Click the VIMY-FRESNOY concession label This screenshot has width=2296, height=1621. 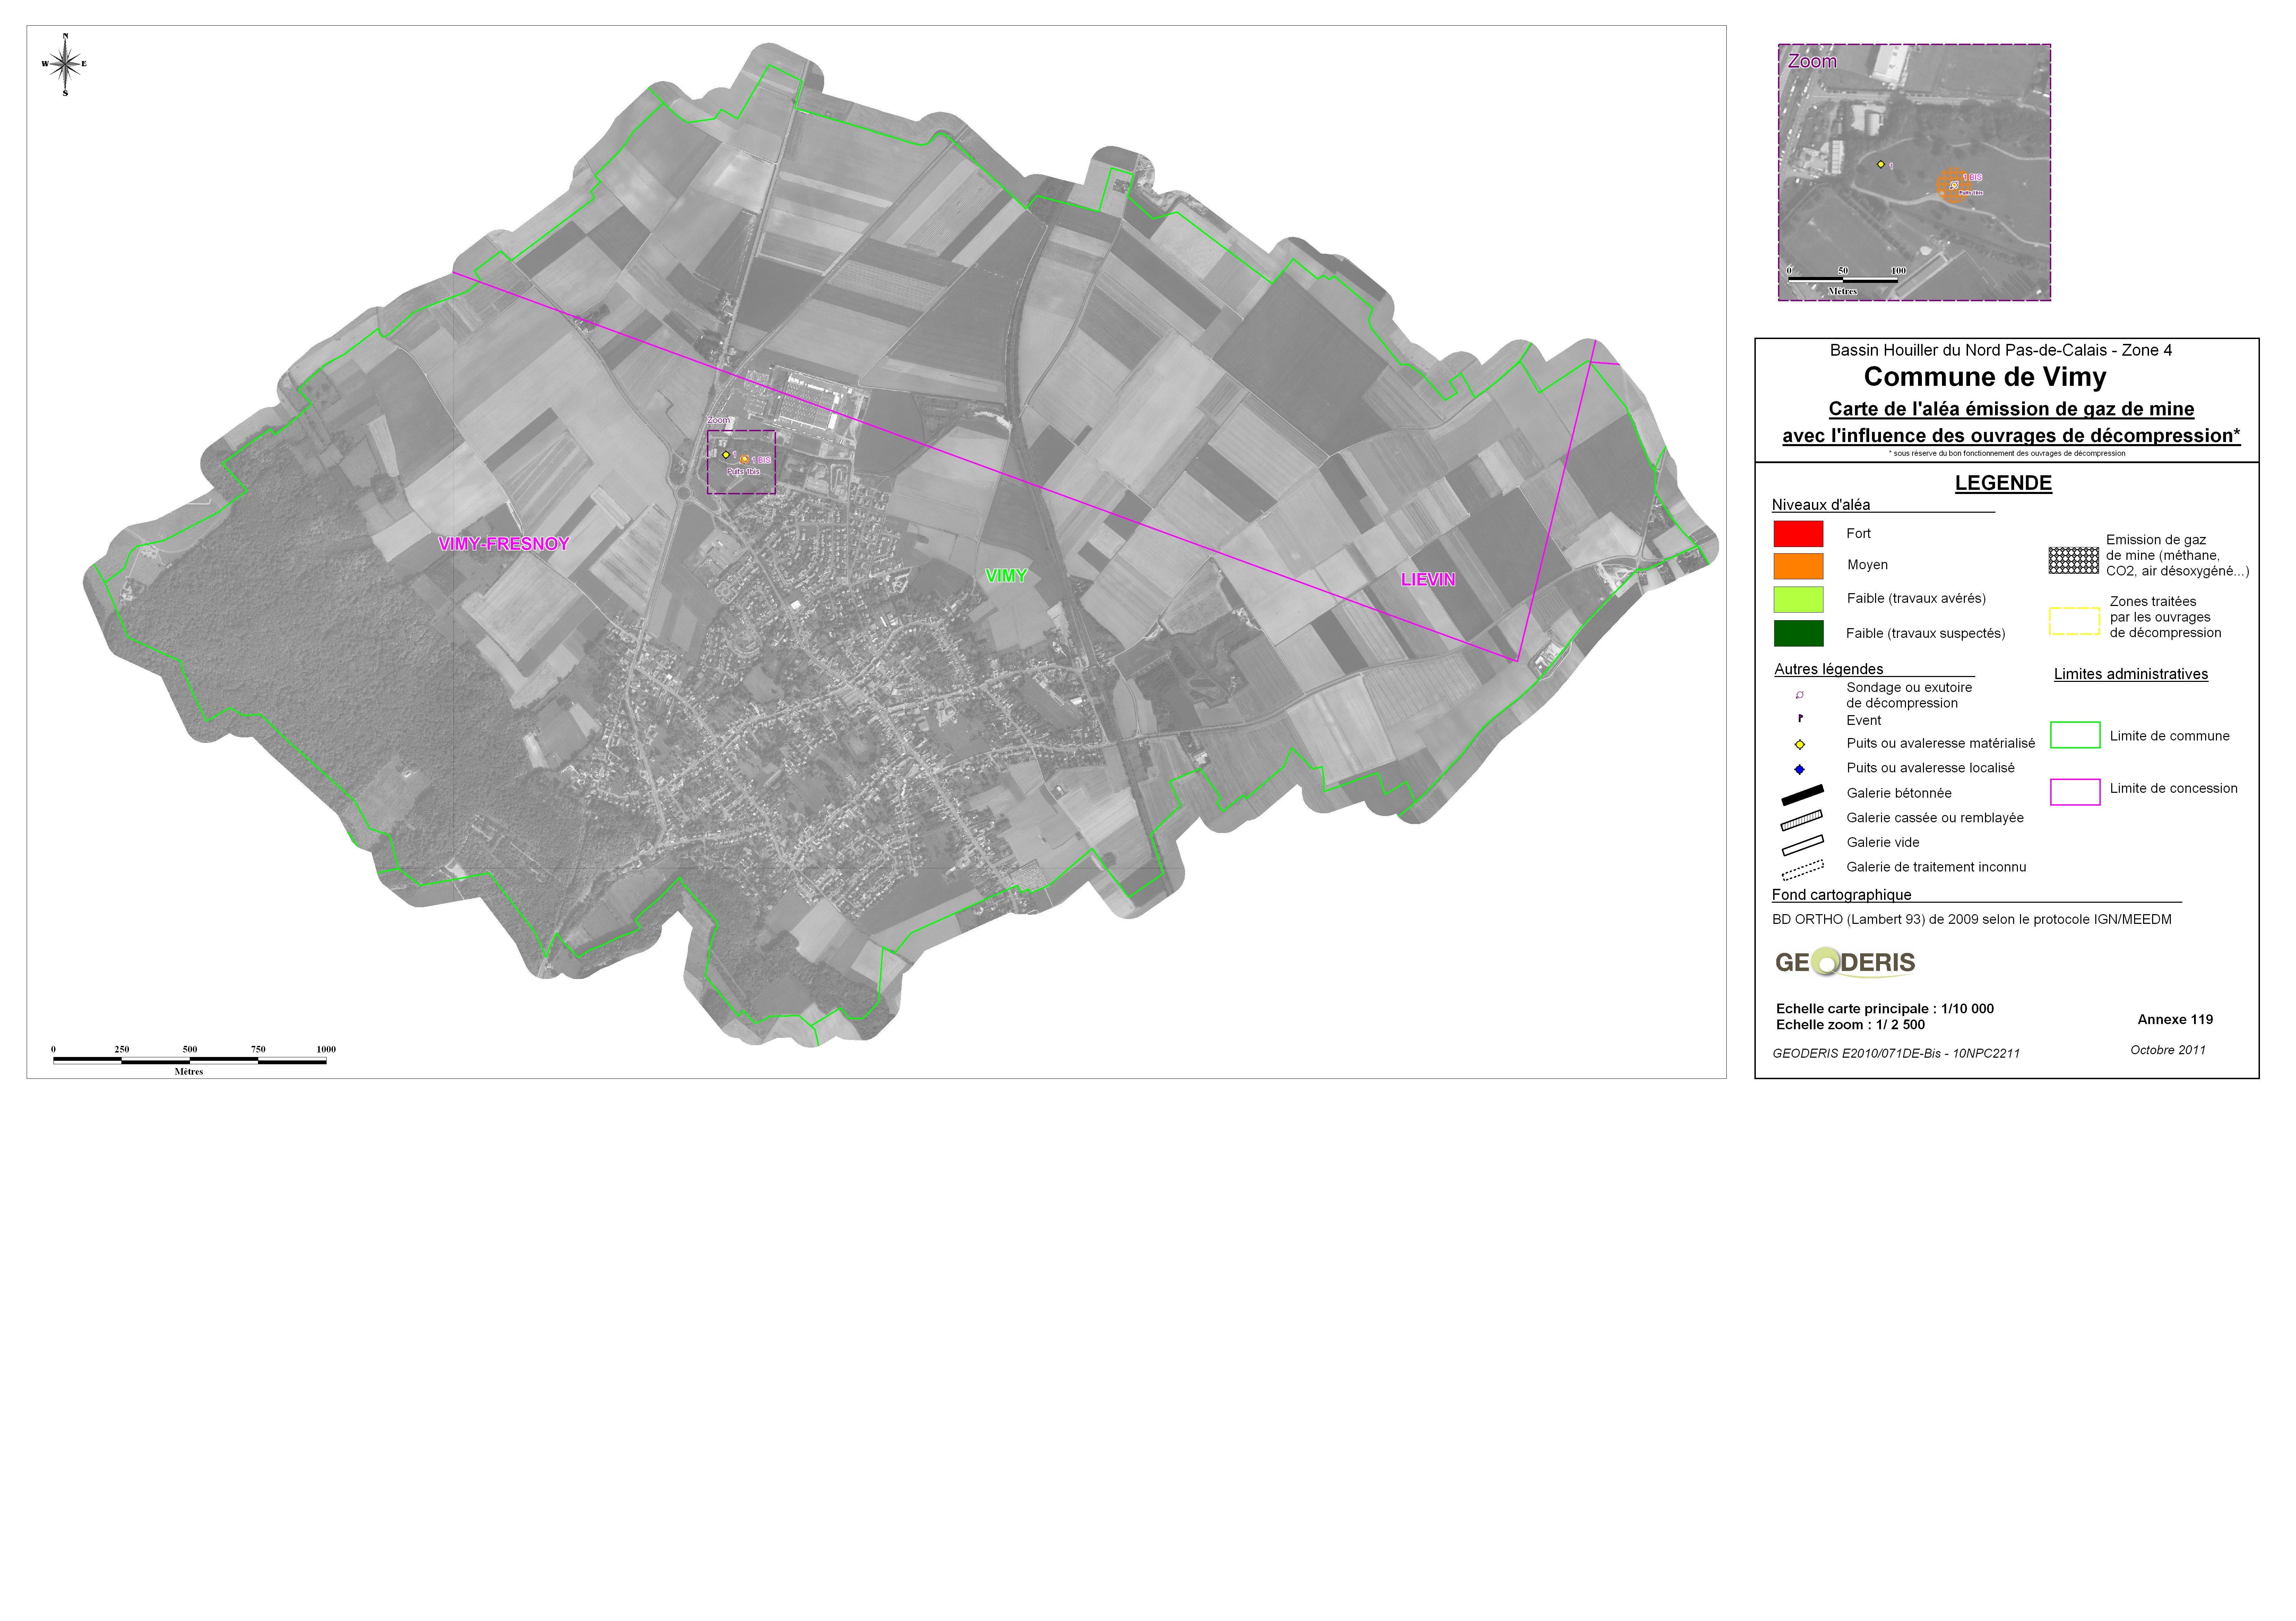[504, 544]
